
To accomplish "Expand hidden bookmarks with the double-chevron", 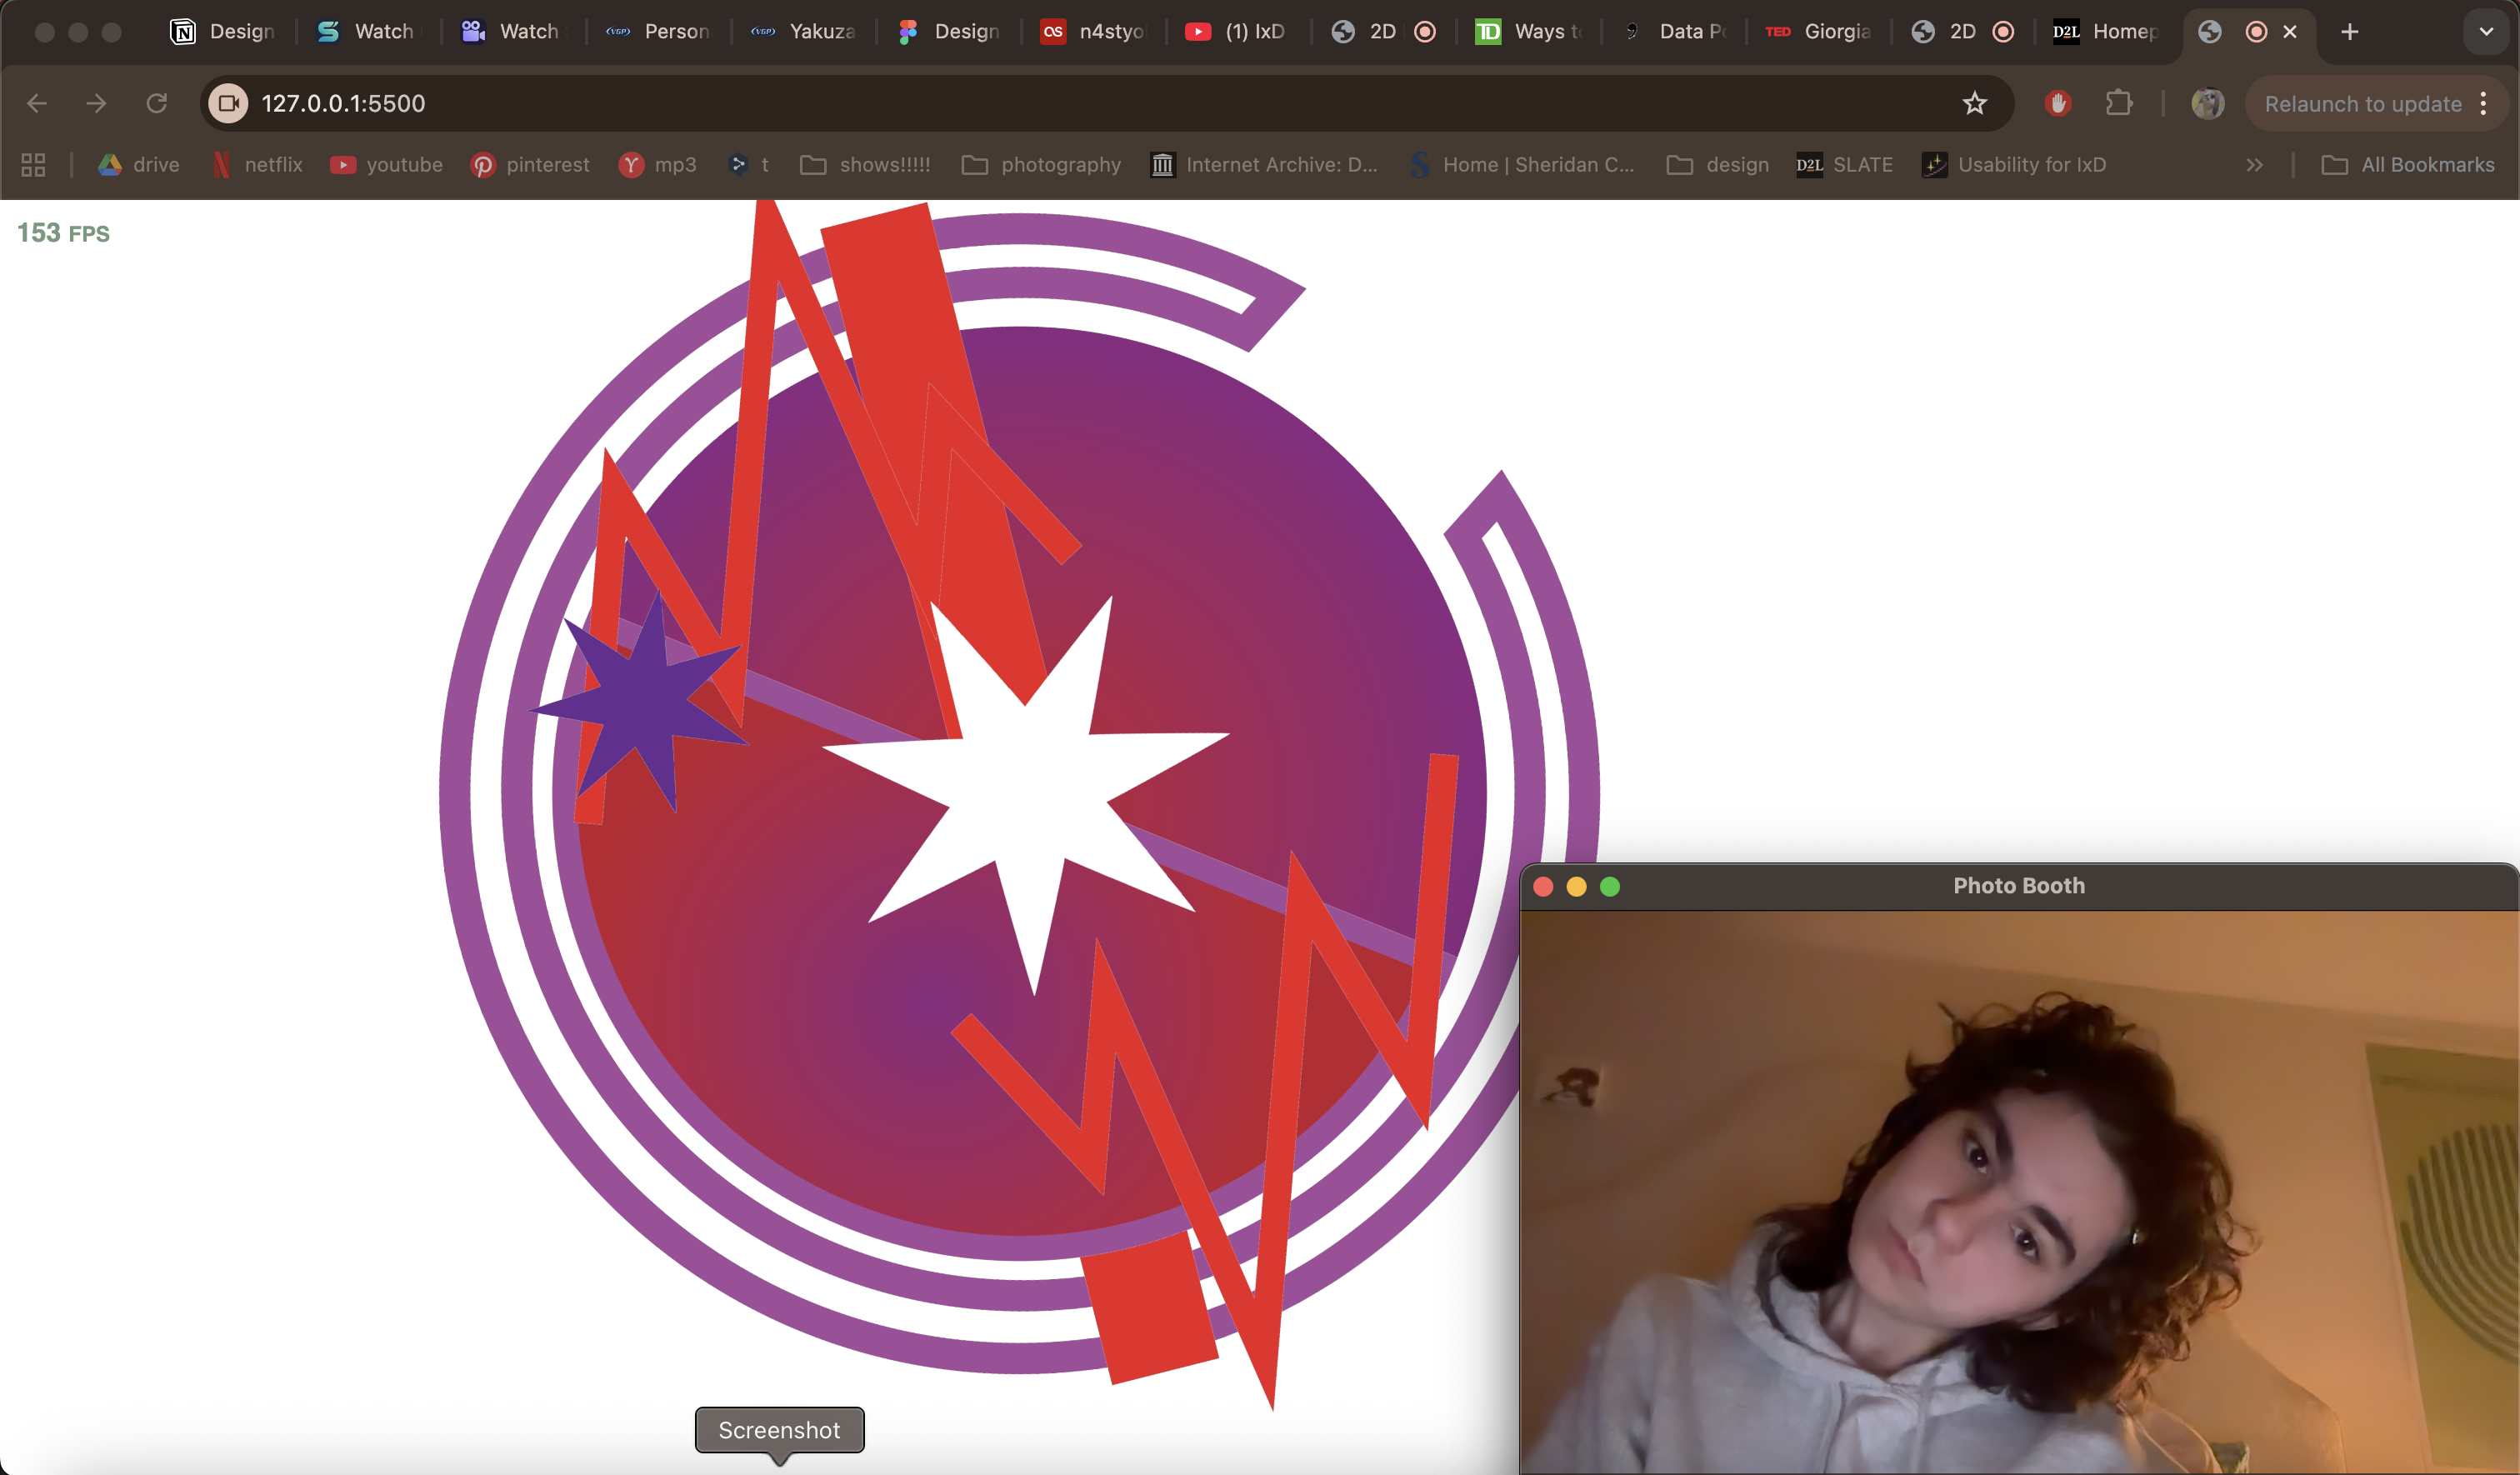I will (2255, 165).
